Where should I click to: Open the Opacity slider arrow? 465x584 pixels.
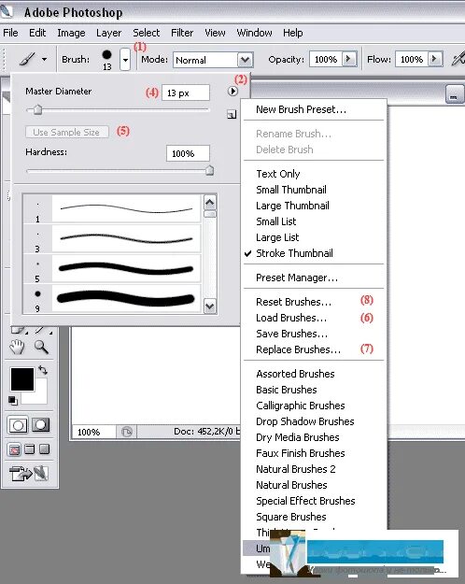tap(349, 59)
